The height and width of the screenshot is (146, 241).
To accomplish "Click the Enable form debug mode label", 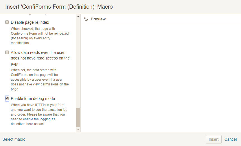I will tap(33, 99).
